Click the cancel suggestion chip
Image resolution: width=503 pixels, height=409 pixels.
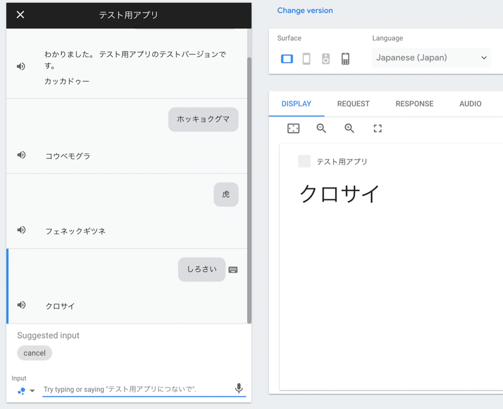click(x=35, y=353)
